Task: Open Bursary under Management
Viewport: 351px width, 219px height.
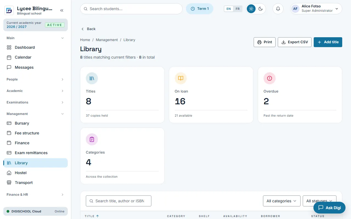Action: click(x=35, y=123)
